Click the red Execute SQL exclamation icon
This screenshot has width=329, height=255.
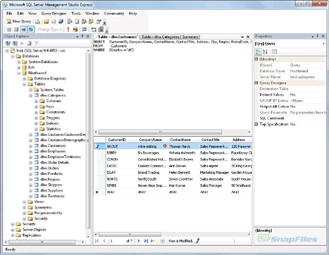click(x=68, y=29)
